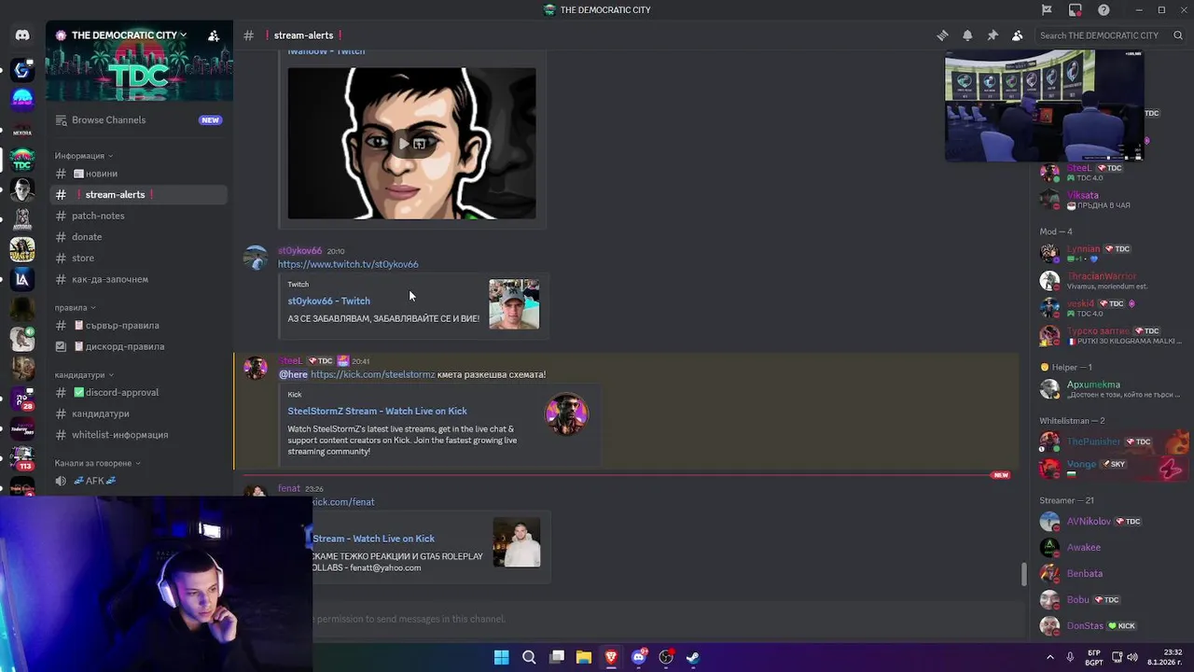Open THE DEMOCRATIC CITY server dropdown

[121, 35]
